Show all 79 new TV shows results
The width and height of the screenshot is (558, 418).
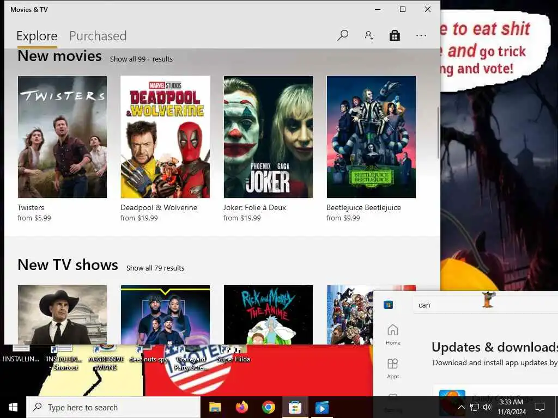[x=155, y=268]
